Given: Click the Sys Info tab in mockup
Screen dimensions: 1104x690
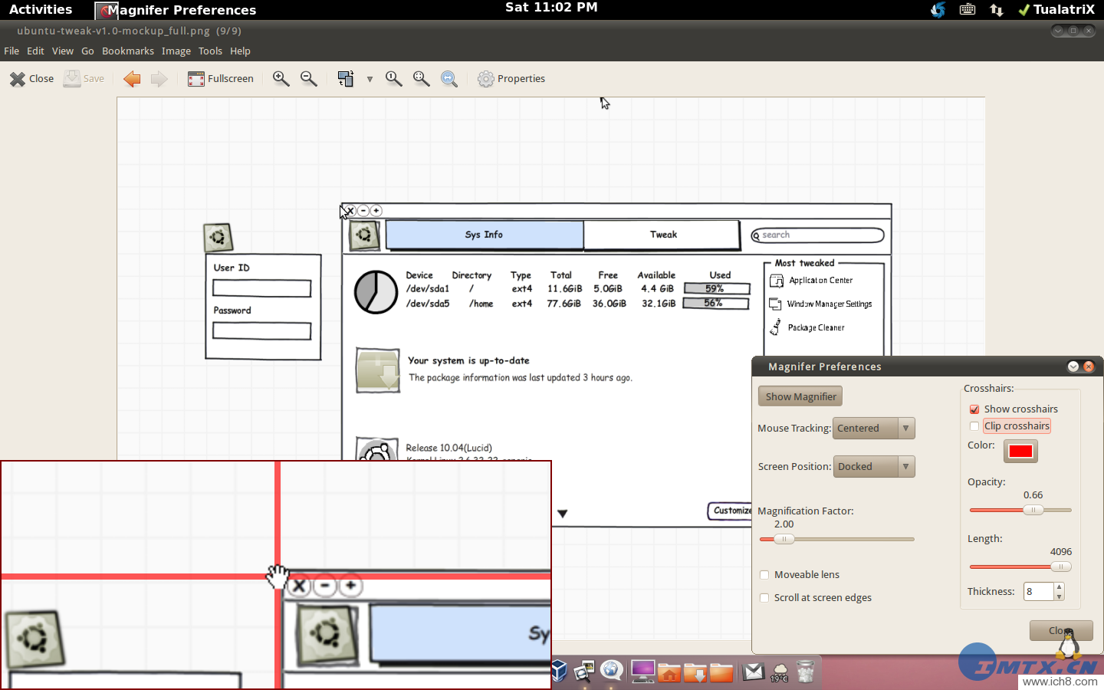Looking at the screenshot, I should point(485,235).
